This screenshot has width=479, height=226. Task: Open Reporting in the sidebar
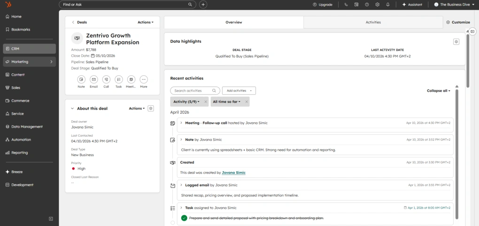pyautogui.click(x=20, y=153)
